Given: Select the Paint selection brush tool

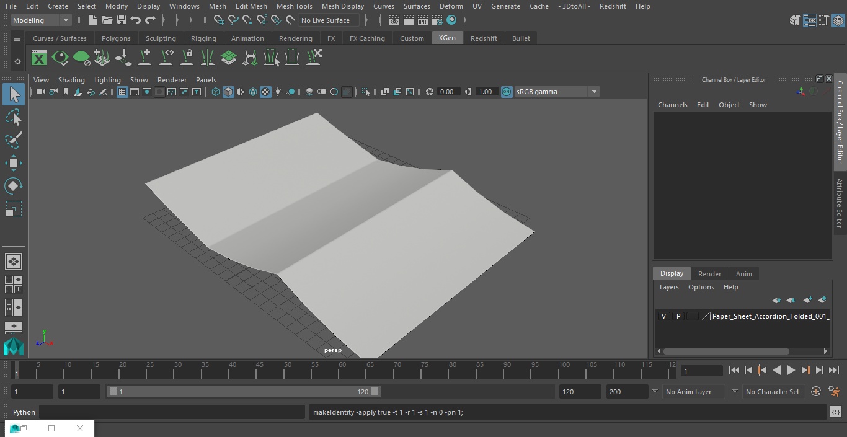Looking at the screenshot, I should pyautogui.click(x=14, y=140).
